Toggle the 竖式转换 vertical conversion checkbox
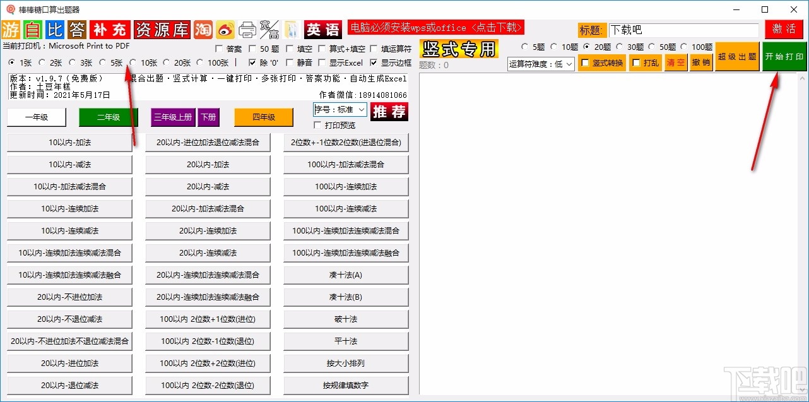This screenshot has height=402, width=809. 584,62
